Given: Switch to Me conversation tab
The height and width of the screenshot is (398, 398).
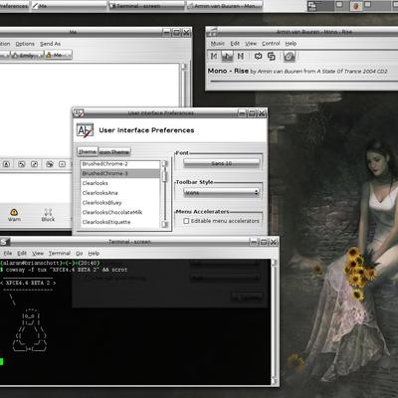Looking at the screenshot, I should [58, 56].
